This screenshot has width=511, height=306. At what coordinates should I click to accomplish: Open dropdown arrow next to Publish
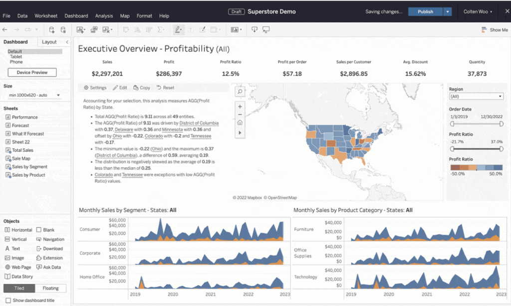pyautogui.click(x=448, y=11)
